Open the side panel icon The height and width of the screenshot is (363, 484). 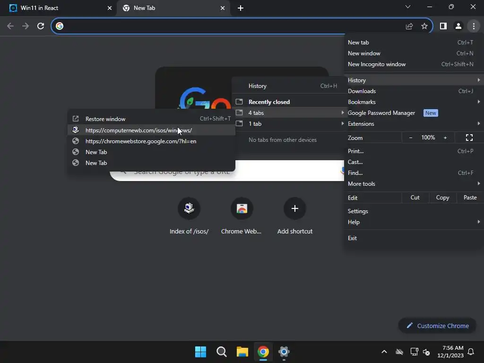[443, 26]
